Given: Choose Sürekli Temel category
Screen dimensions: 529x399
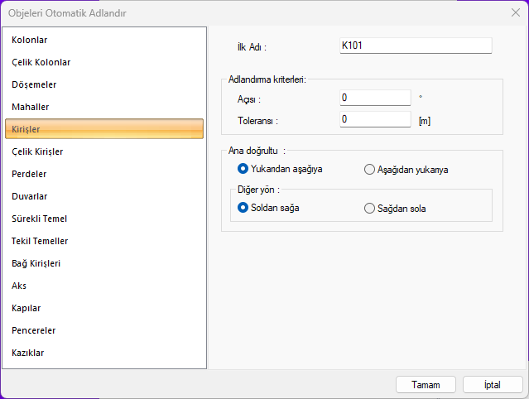Looking at the screenshot, I should click(40, 219).
